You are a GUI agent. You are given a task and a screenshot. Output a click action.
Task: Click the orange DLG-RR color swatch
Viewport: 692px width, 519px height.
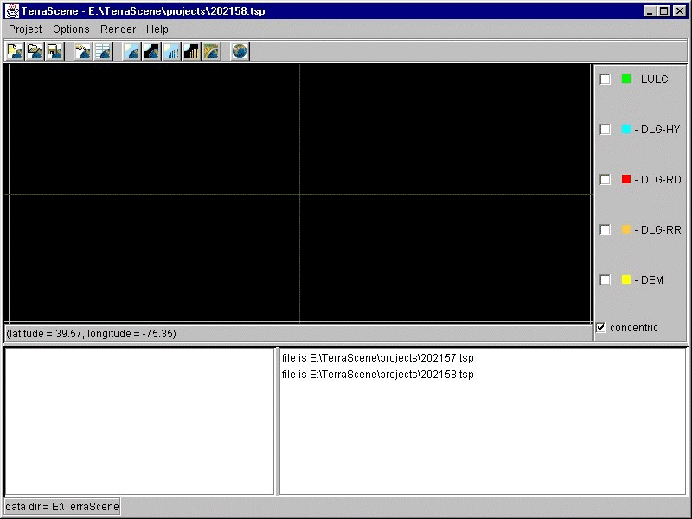pos(626,229)
